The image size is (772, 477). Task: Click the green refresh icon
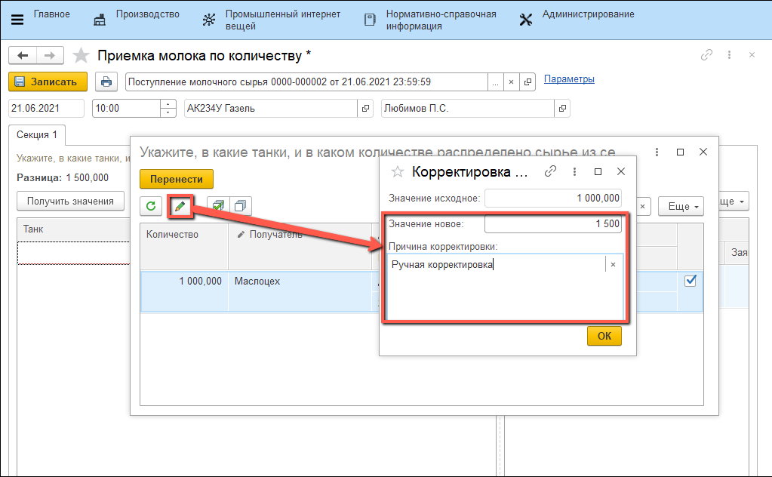[x=151, y=205]
